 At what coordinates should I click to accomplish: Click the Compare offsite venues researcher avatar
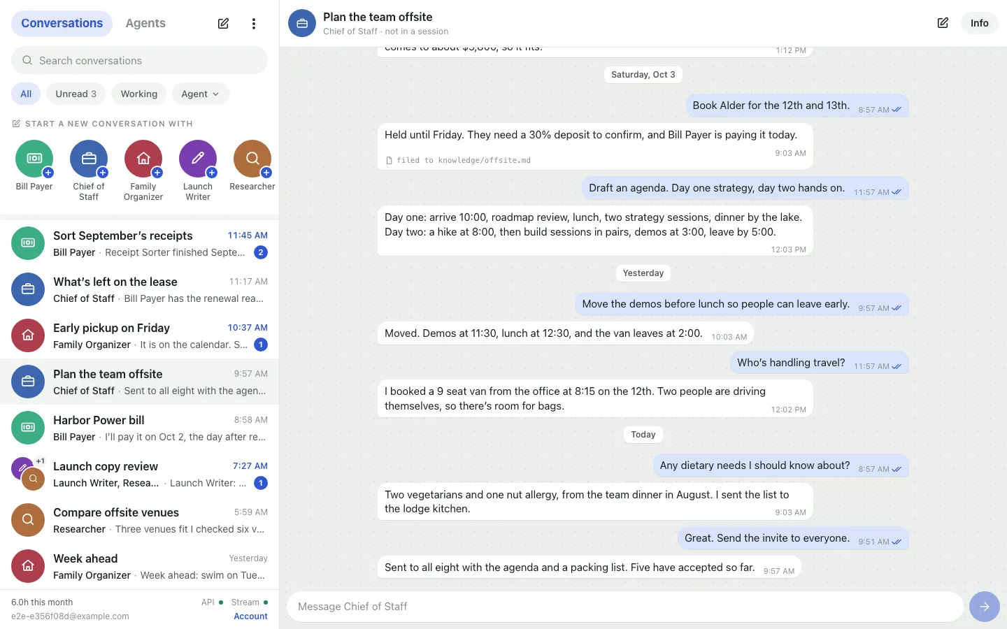(28, 520)
